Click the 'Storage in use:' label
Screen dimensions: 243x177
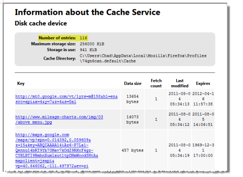62,50
